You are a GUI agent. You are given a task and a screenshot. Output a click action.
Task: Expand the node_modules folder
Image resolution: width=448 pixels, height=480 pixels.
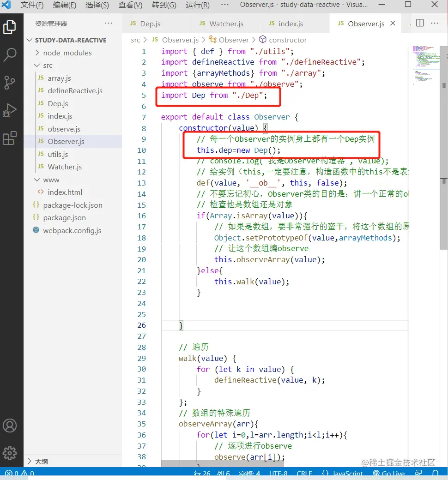click(x=73, y=53)
